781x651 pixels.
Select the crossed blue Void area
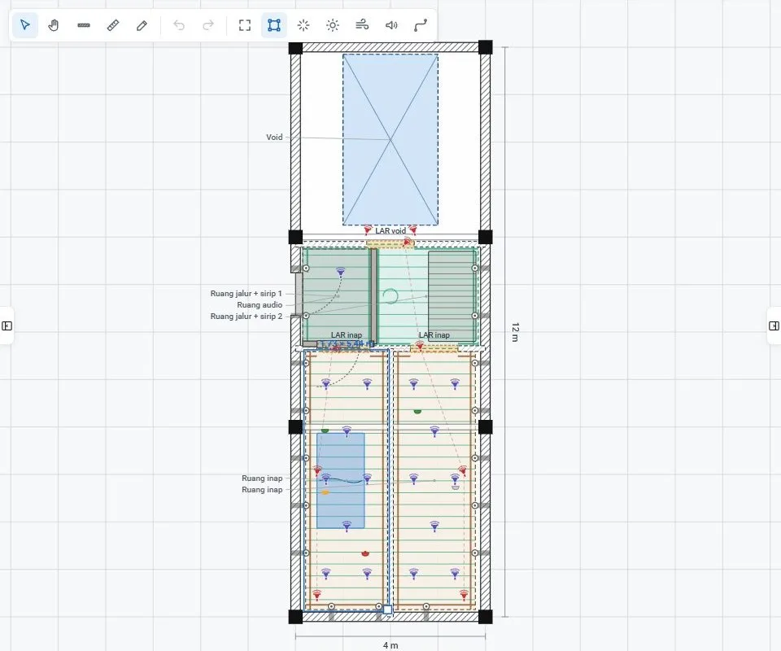click(390, 139)
